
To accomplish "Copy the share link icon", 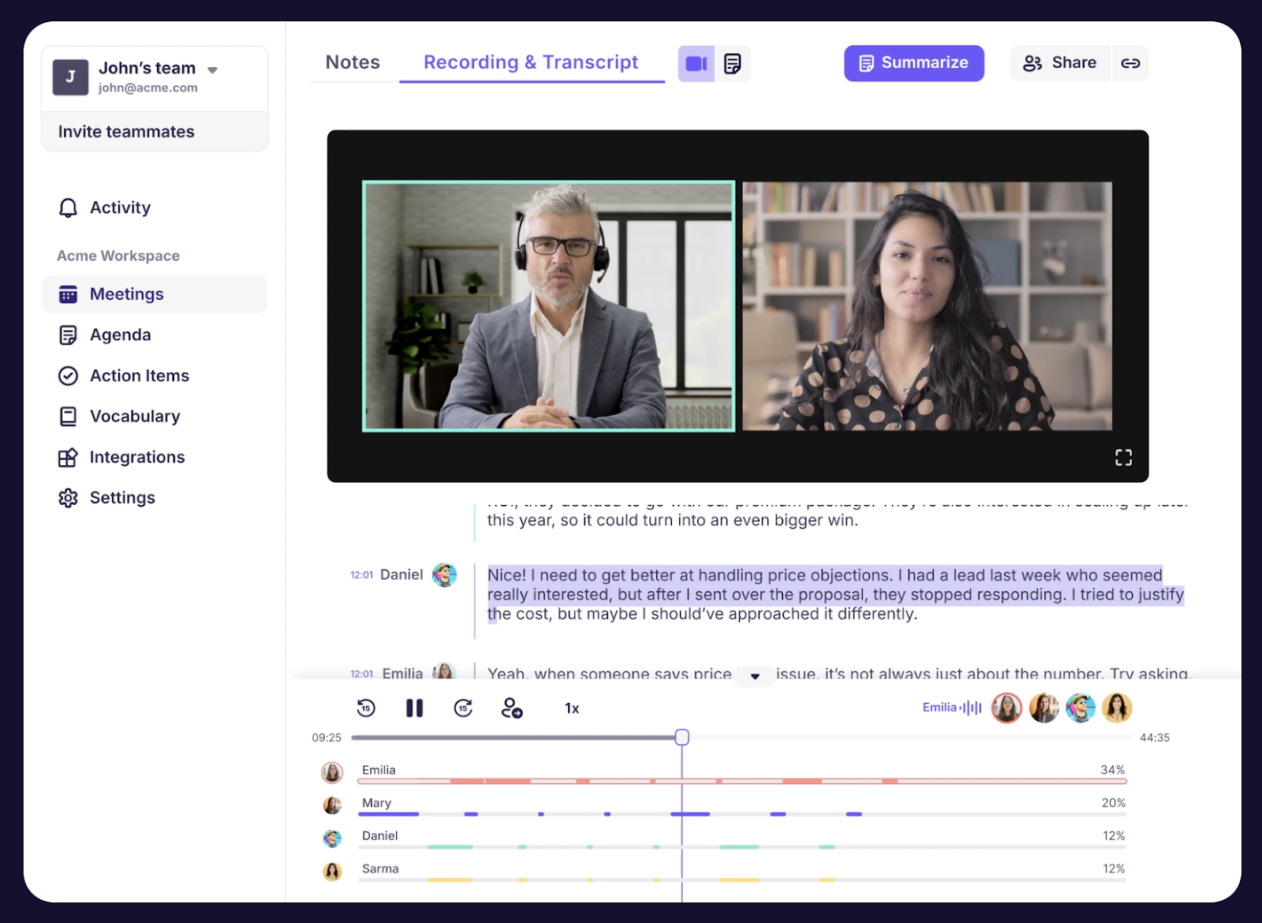I will pos(1130,63).
